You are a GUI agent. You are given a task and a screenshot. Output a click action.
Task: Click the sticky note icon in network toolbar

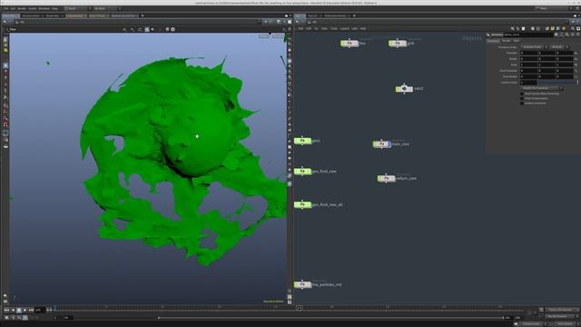click(x=553, y=28)
